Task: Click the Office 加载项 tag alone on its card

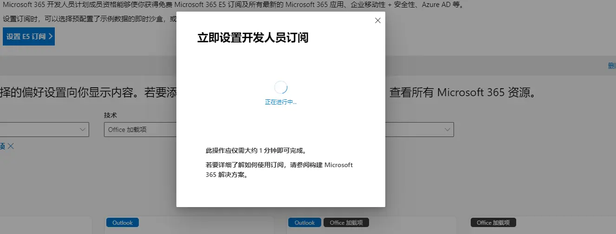Action: 493,222
